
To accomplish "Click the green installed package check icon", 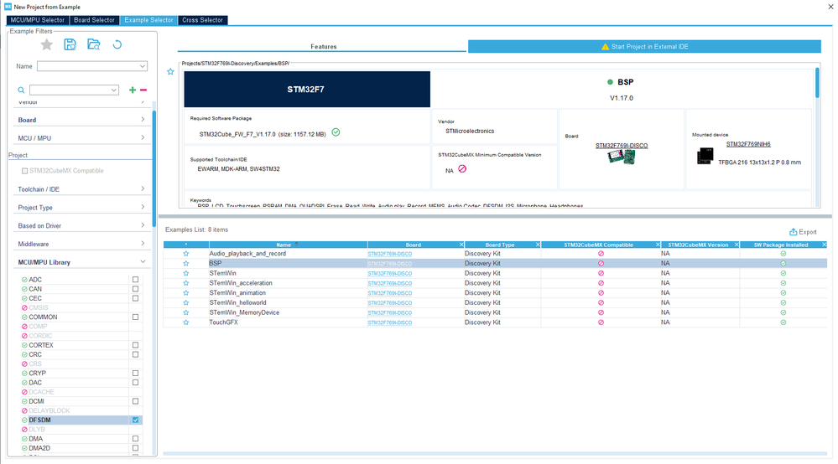I will pos(336,132).
